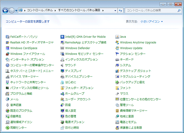This screenshot has width=184, height=133.
Task: Open the 表示方法 小さいアイコン dropdown
Action: (152, 22)
